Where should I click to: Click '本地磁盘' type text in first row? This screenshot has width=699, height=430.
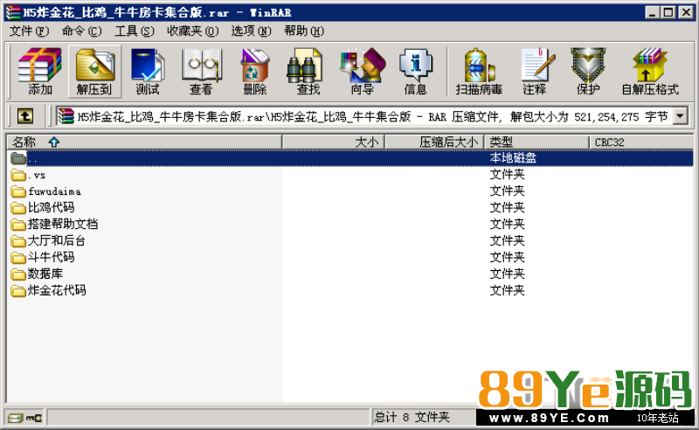coord(513,158)
